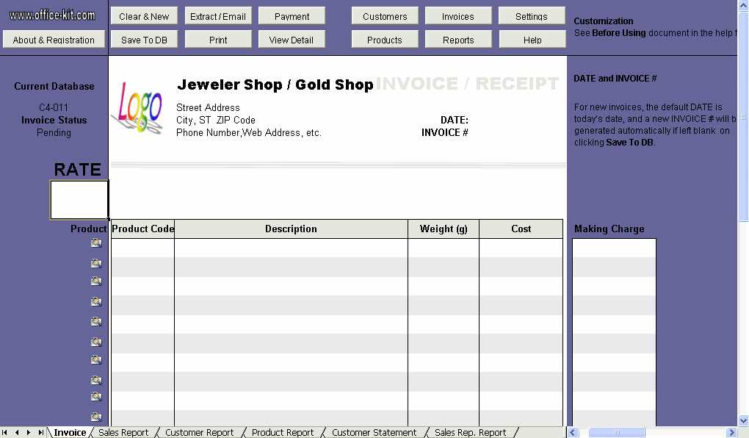Image resolution: width=749 pixels, height=438 pixels.
Task: Go to first sheet tab arrow
Action: 5,432
